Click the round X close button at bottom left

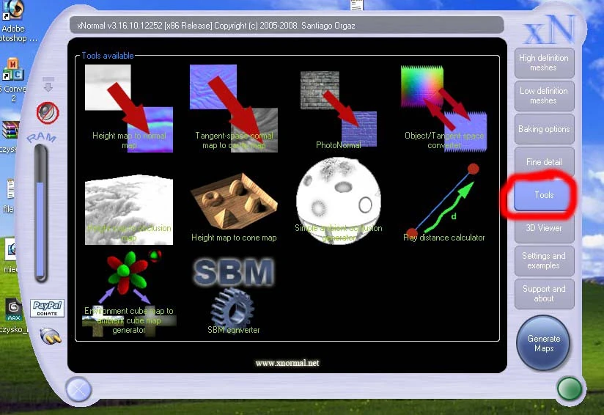tap(78, 389)
